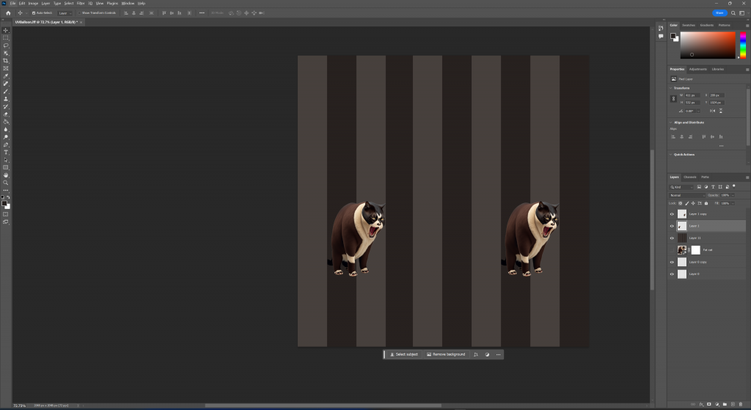Viewport: 751px width, 410px height.
Task: Open the Filter menu
Action: click(x=81, y=4)
